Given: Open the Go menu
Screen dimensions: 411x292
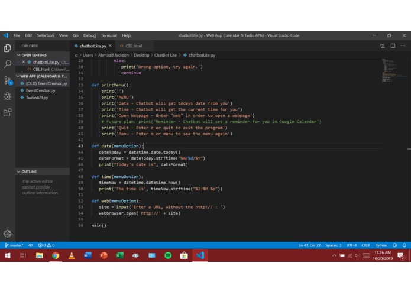Looking at the screenshot, I should click(x=76, y=35).
